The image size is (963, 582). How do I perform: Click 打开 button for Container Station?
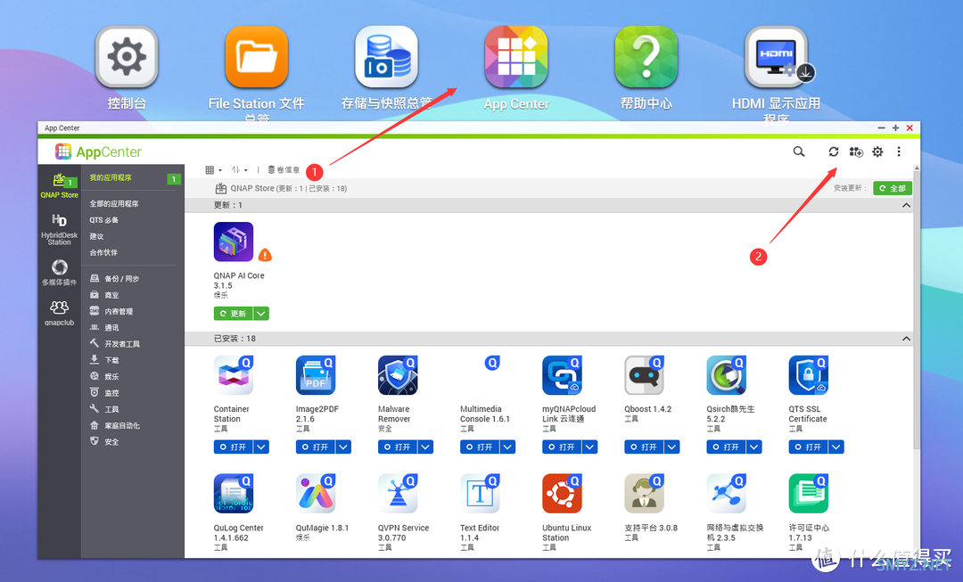coord(234,447)
